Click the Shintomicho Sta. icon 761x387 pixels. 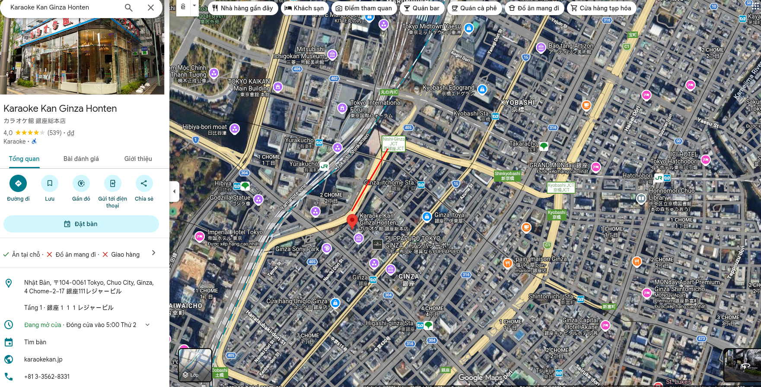tap(581, 299)
